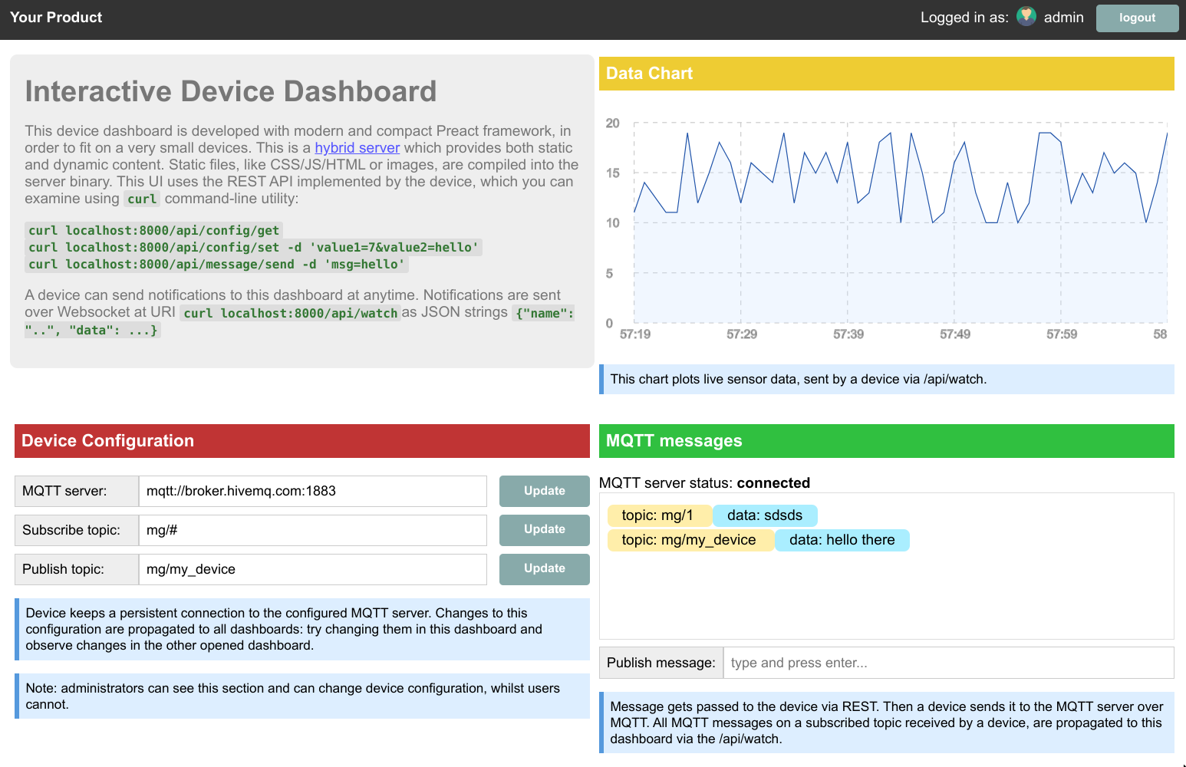Select the data: sdsds message tag

coord(765,515)
